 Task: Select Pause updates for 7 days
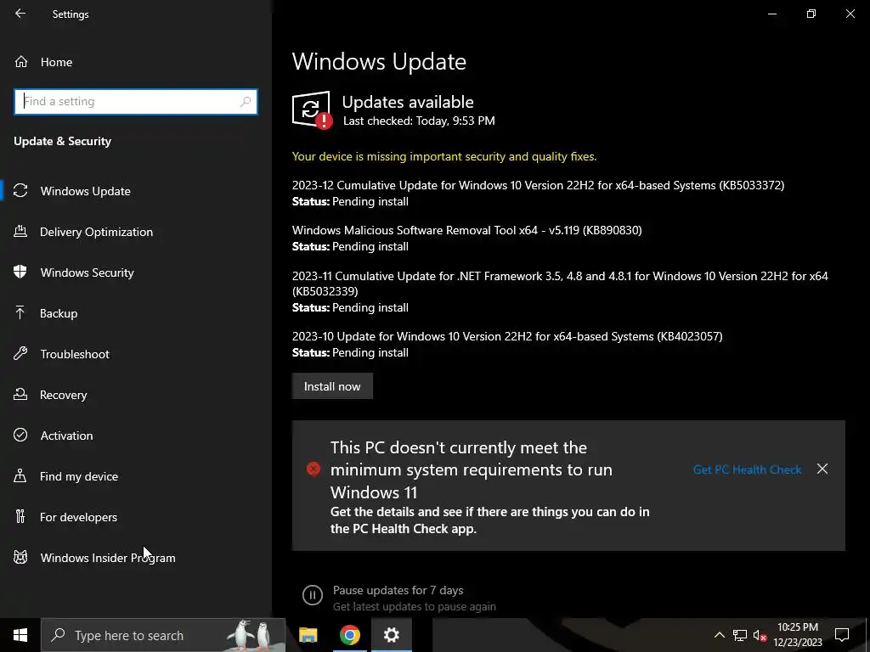[x=398, y=590]
